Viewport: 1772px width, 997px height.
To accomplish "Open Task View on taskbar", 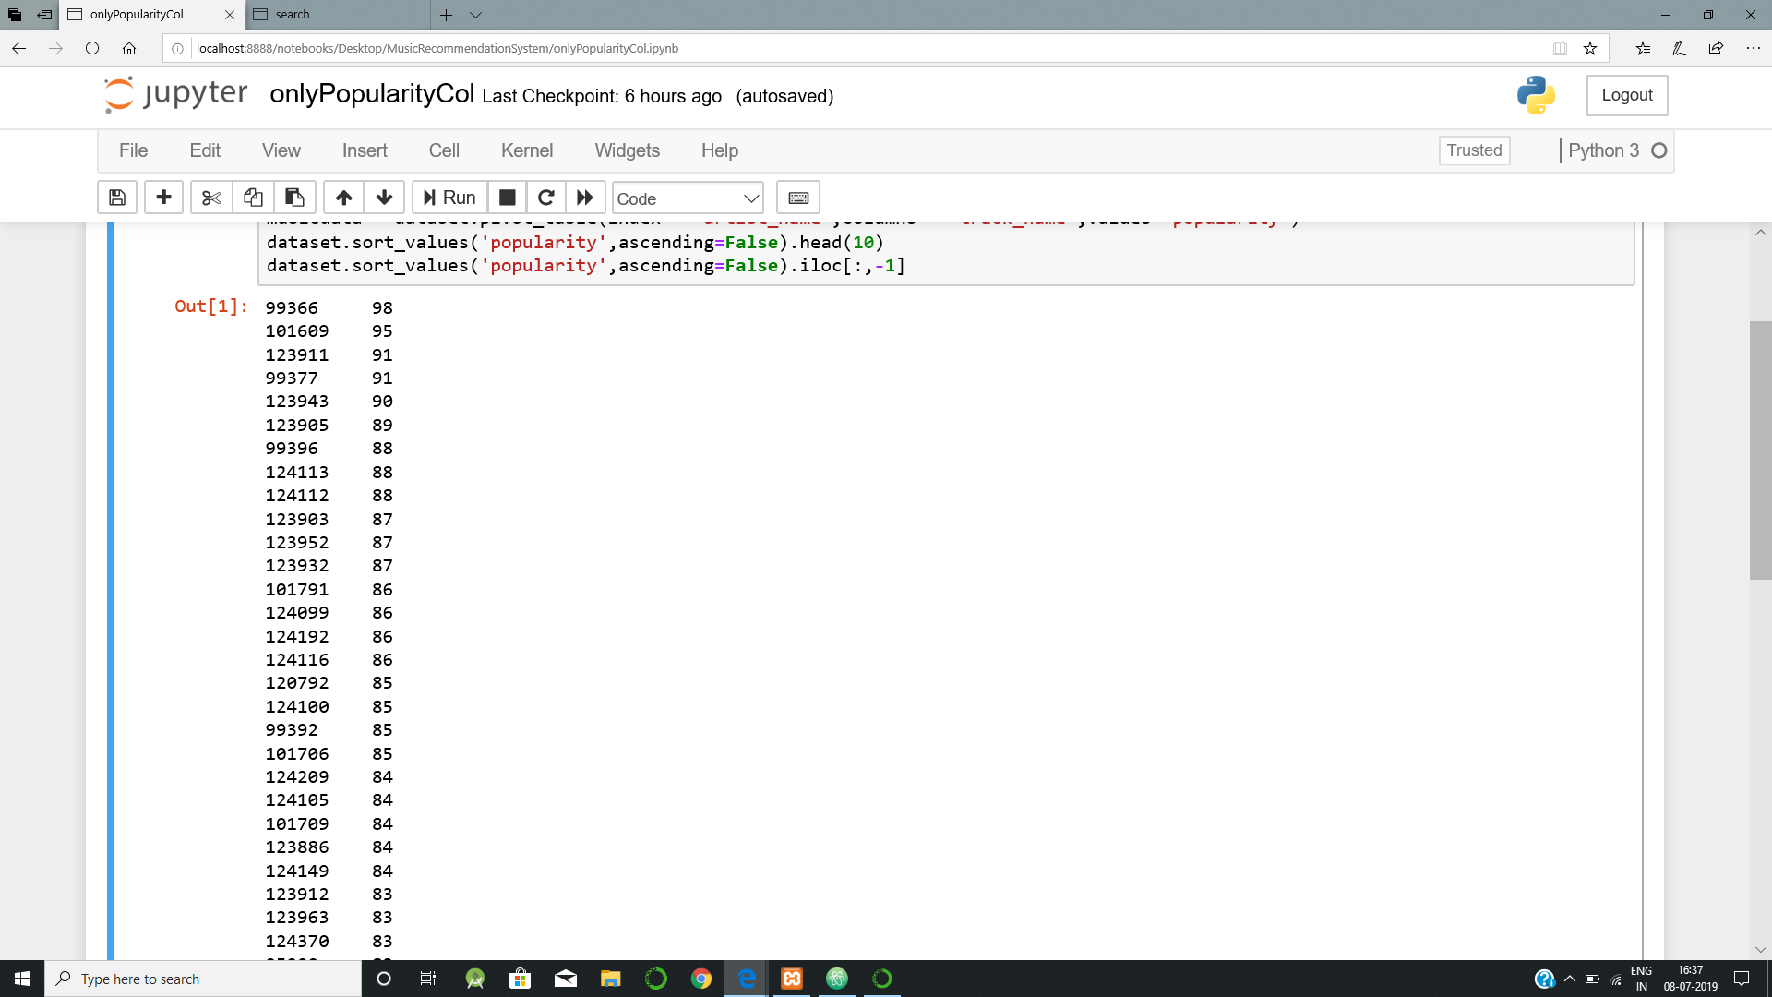I will coord(428,979).
